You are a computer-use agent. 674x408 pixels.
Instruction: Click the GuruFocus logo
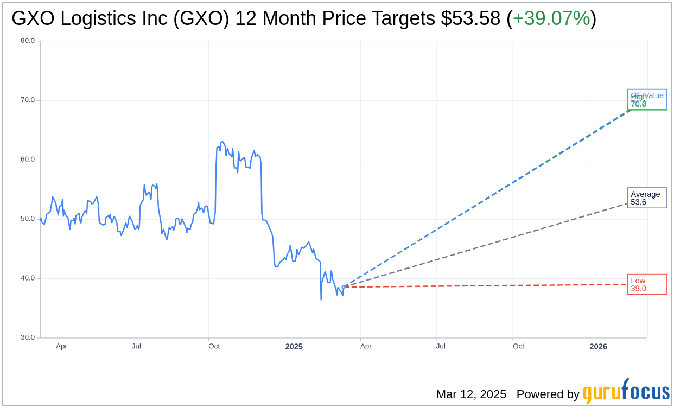(x=625, y=392)
